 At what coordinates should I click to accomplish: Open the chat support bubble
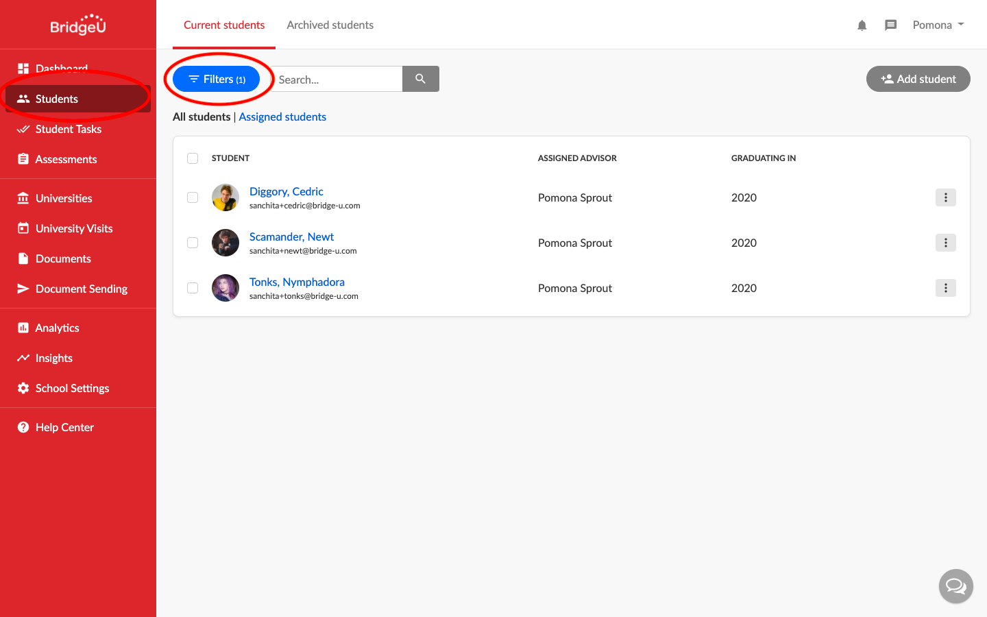click(x=956, y=586)
